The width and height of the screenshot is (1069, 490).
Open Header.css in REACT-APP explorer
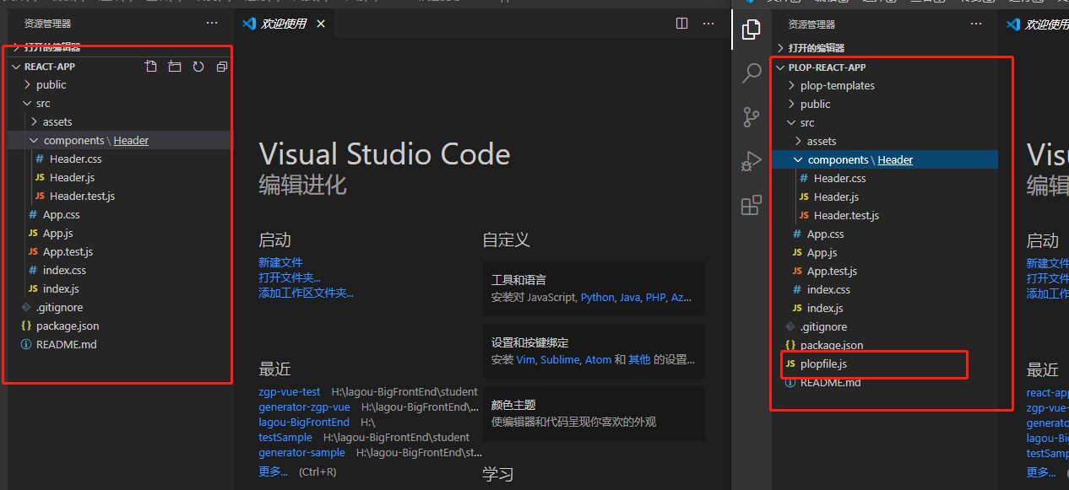[x=76, y=159]
